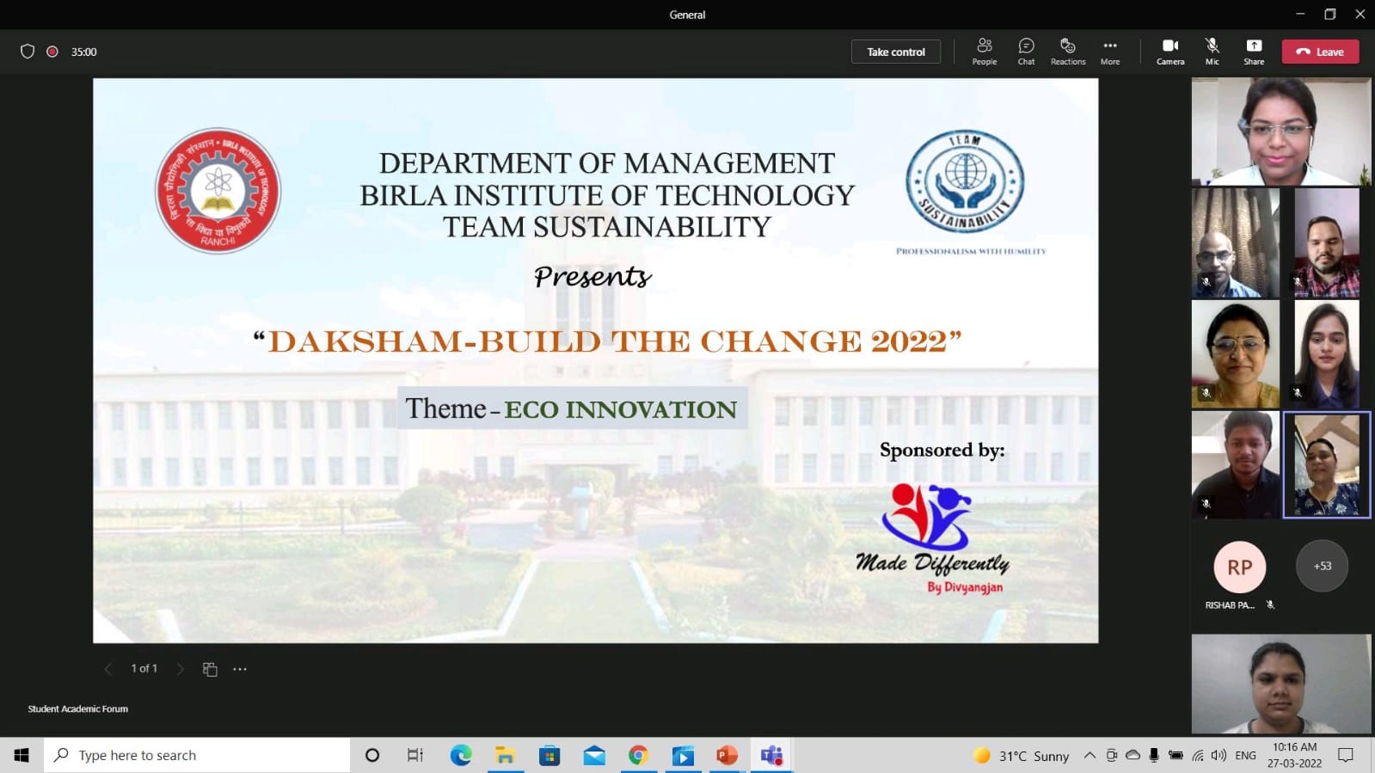Open the People participants panel
Screen dimensions: 1375x773
(x=984, y=51)
